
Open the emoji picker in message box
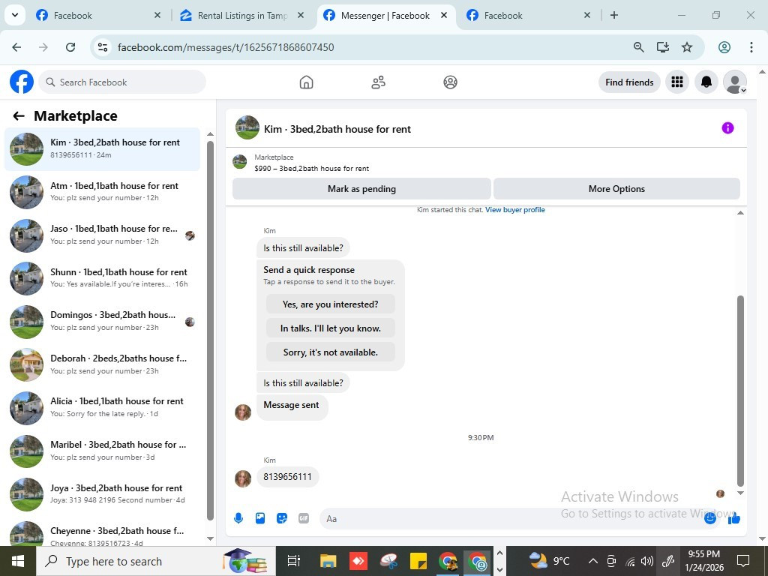[709, 518]
